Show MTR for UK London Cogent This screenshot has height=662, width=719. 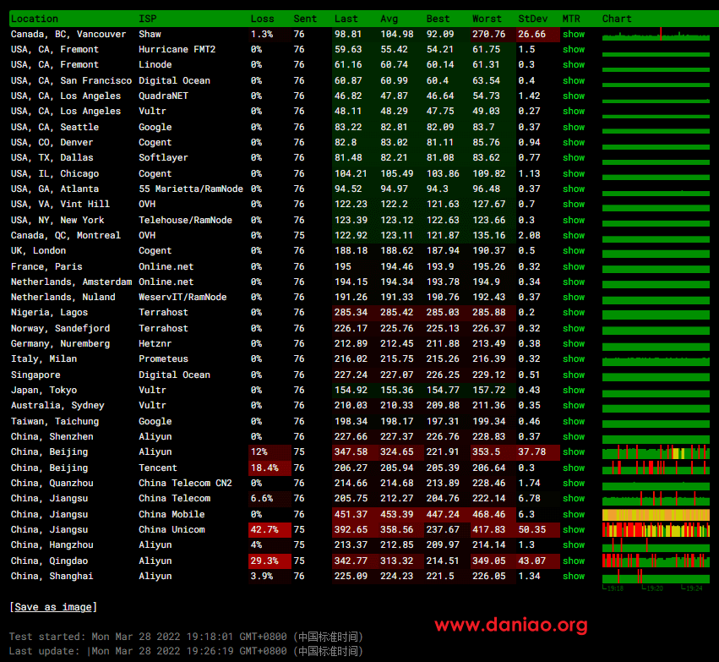click(x=573, y=251)
